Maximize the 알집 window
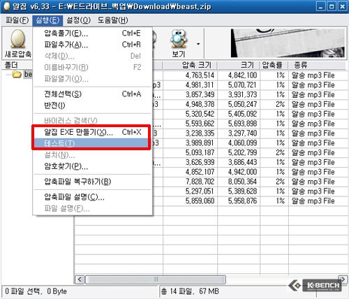Image resolution: width=349 pixels, height=299 pixels. click(x=332, y=6)
